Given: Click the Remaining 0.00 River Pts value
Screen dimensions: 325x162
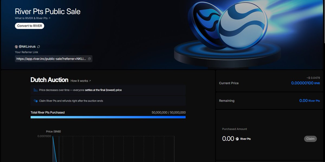Looking at the screenshot, I should (x=310, y=101).
